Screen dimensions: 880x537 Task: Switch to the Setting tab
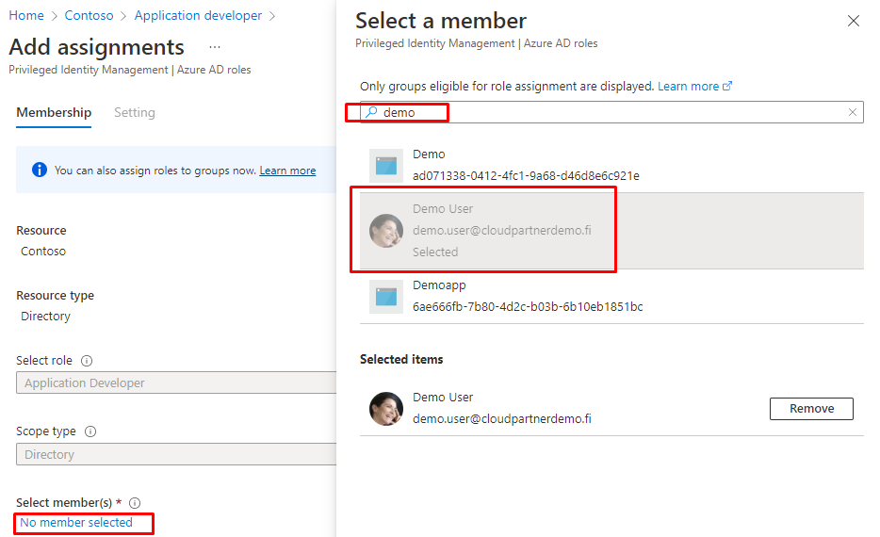134,112
